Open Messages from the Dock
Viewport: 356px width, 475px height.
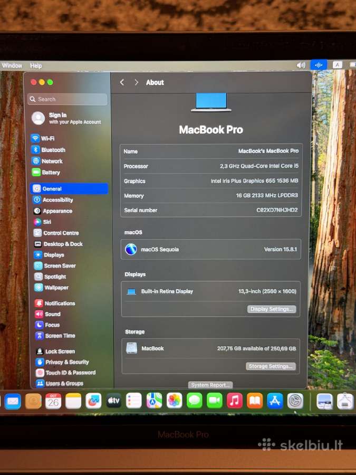tap(194, 401)
